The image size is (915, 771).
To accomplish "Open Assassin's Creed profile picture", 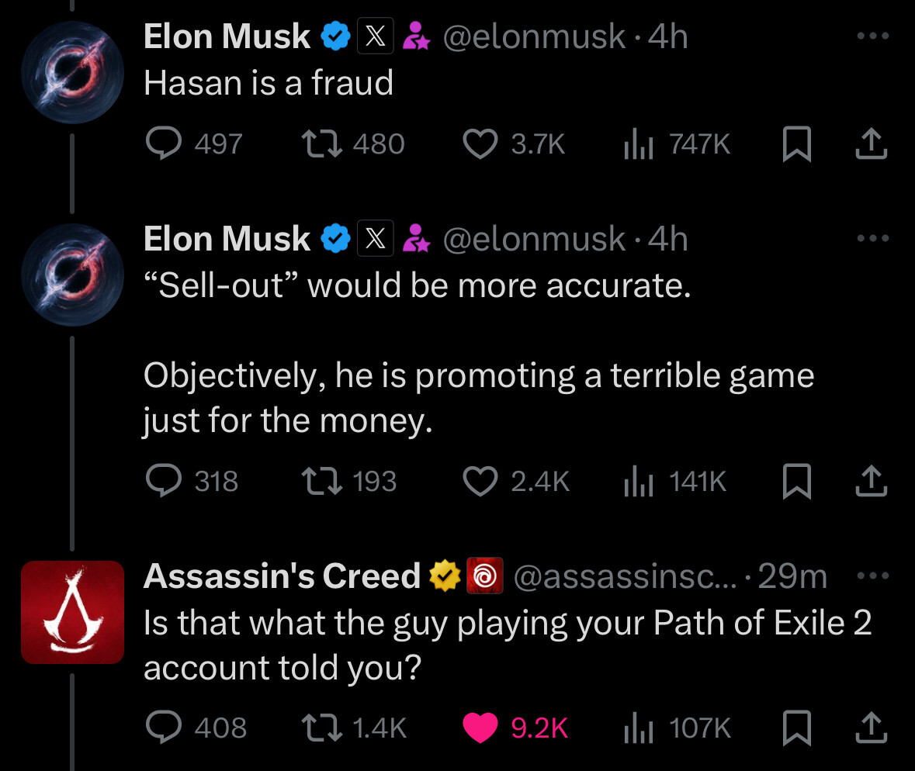I will click(72, 612).
